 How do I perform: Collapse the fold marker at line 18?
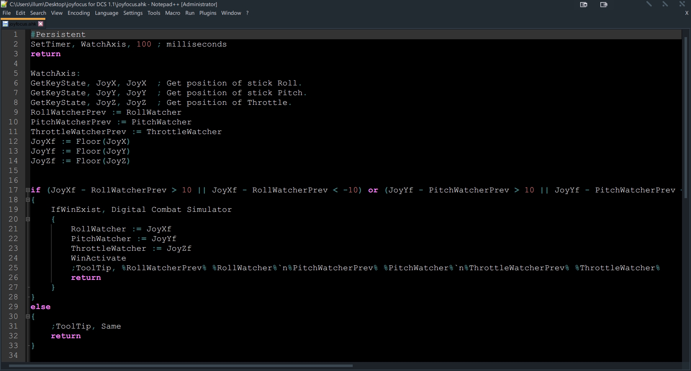(28, 200)
